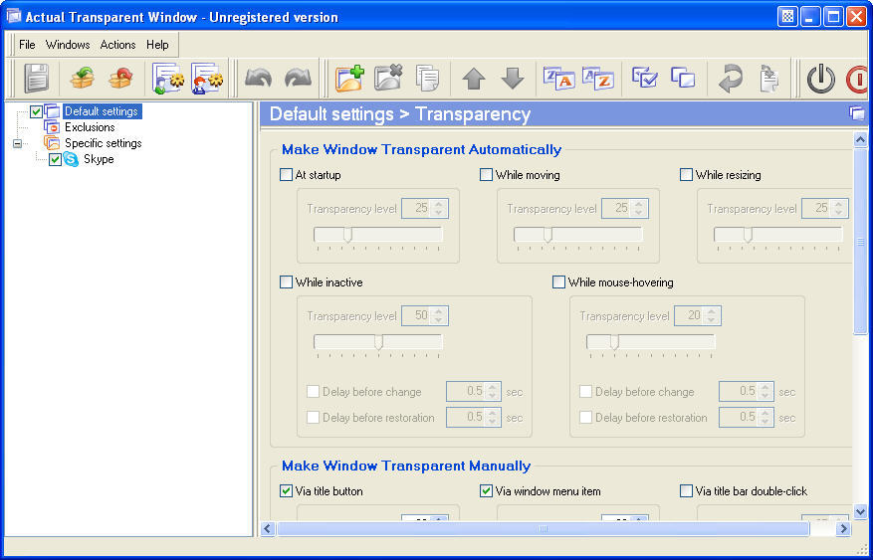Click At startup transparency level spinner
The height and width of the screenshot is (560, 873).
point(439,209)
